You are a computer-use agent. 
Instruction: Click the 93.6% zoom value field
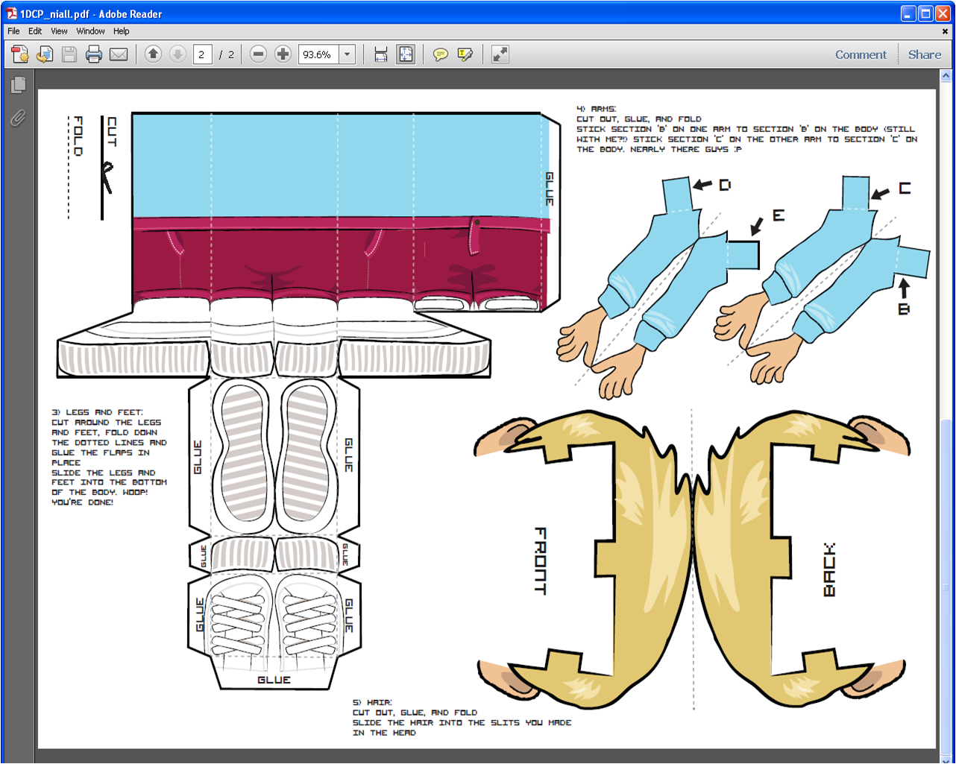tap(318, 54)
